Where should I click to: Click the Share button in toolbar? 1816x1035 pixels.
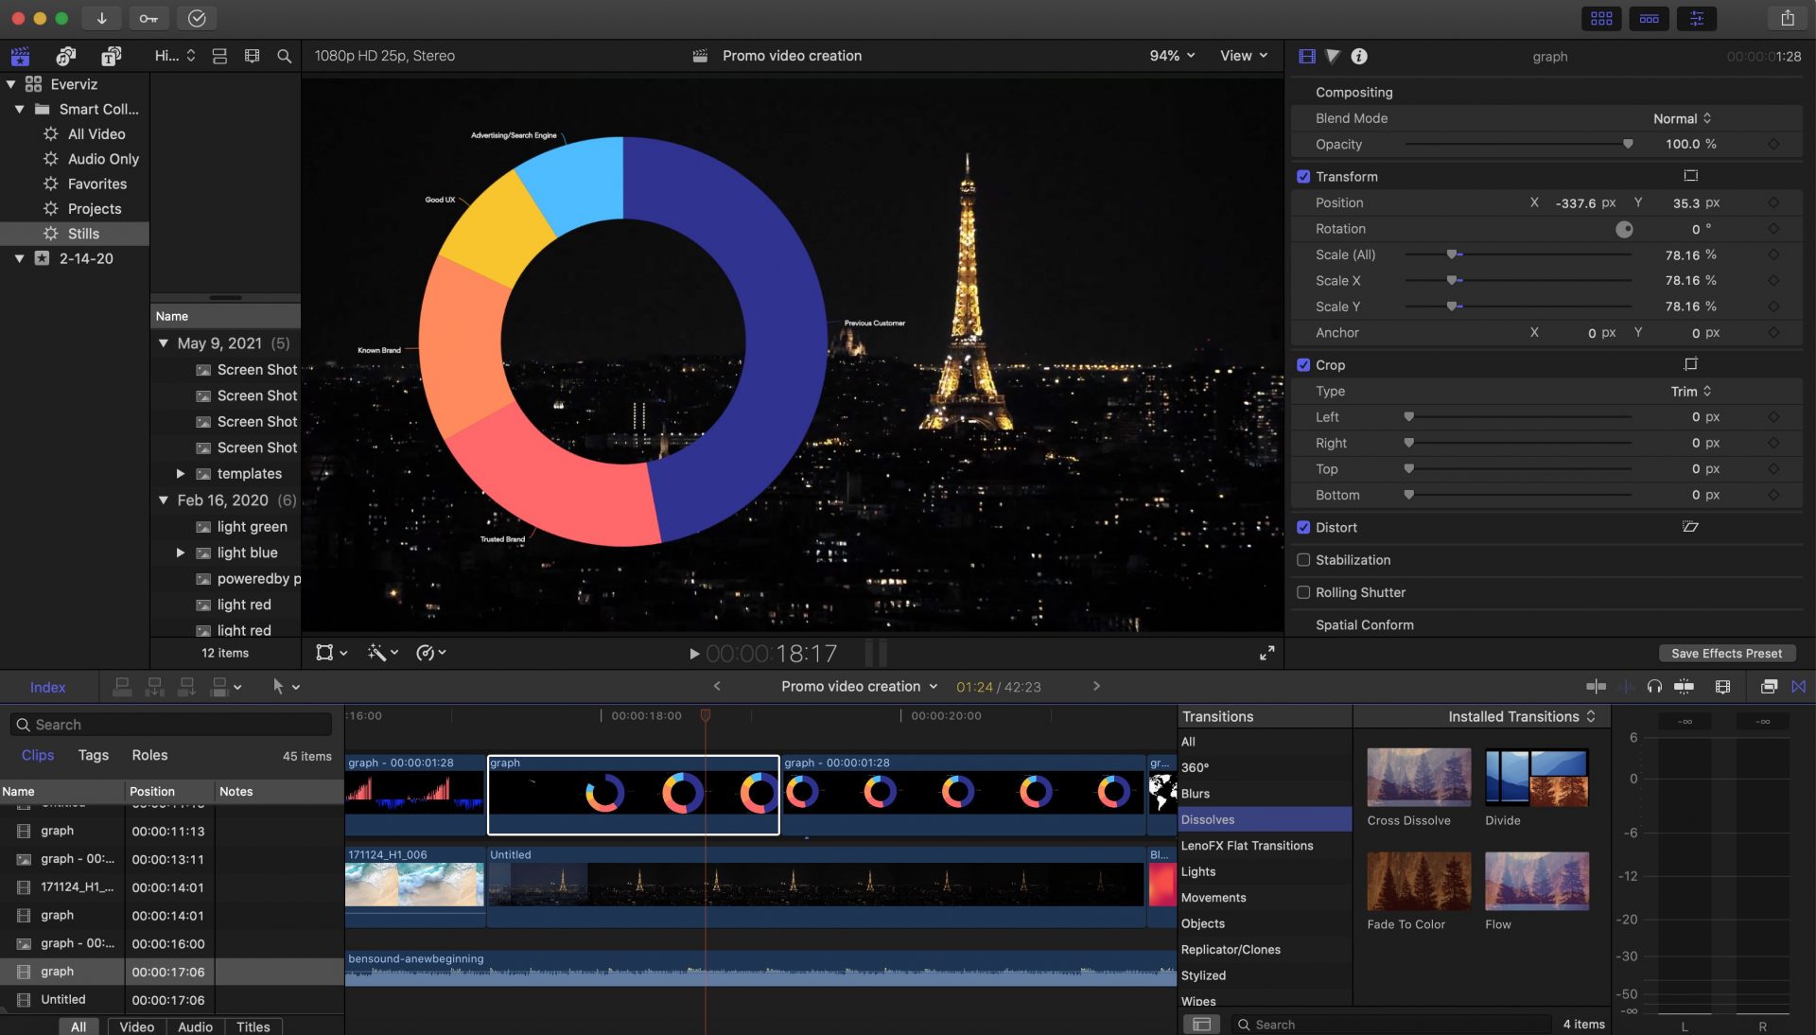pyautogui.click(x=1787, y=18)
